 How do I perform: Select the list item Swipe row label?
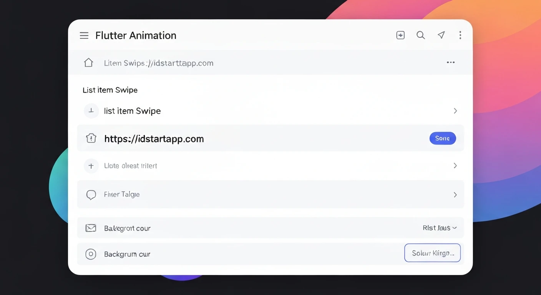[x=132, y=111]
